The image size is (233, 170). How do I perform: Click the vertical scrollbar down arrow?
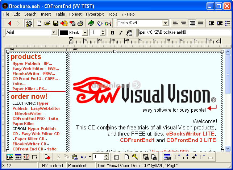[228, 148]
